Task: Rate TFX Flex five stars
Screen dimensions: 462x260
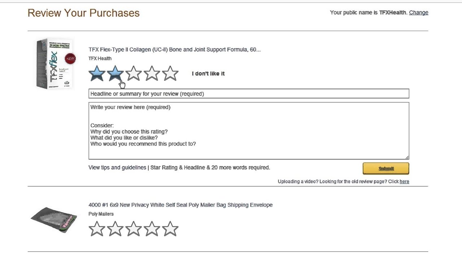Action: coord(170,73)
